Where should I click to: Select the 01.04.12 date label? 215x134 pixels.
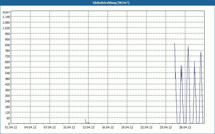(11, 128)
